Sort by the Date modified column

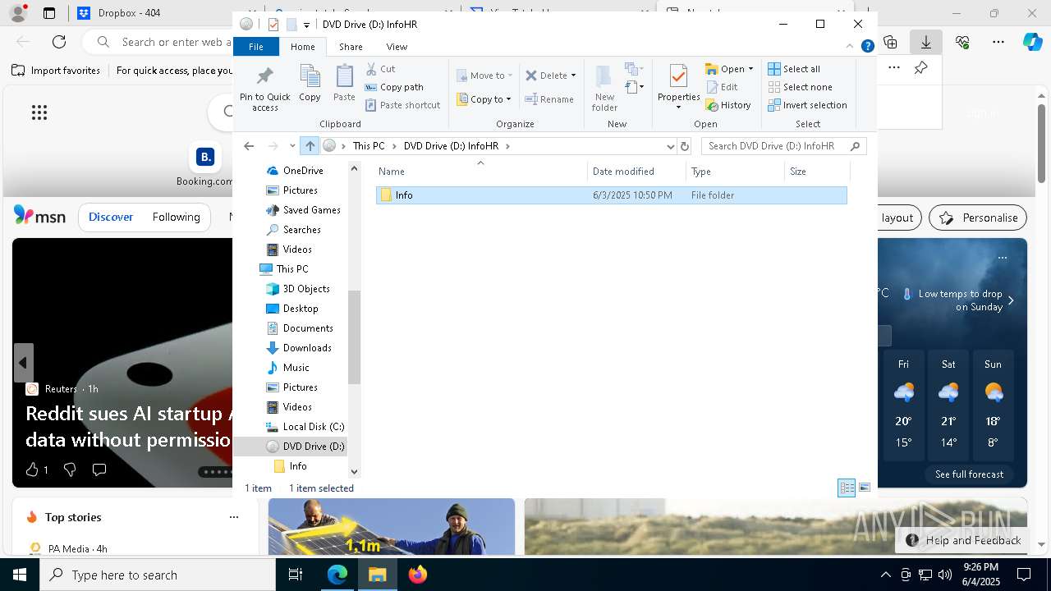(636, 172)
